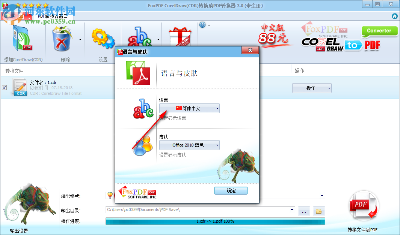The height and width of the screenshot is (235, 400).
Task: Open the output folder with the yellow folder icon
Action: tap(318, 211)
